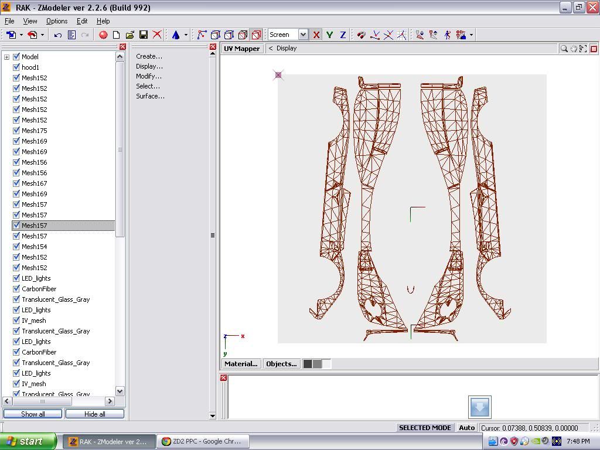This screenshot has height=450, width=600.
Task: Pick the dark gray background swatch
Action: point(308,364)
